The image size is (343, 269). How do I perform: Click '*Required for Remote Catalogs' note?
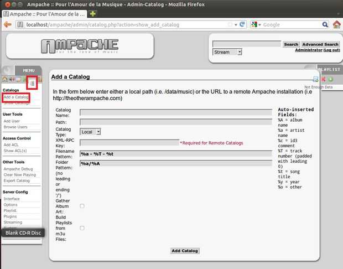tap(211, 143)
